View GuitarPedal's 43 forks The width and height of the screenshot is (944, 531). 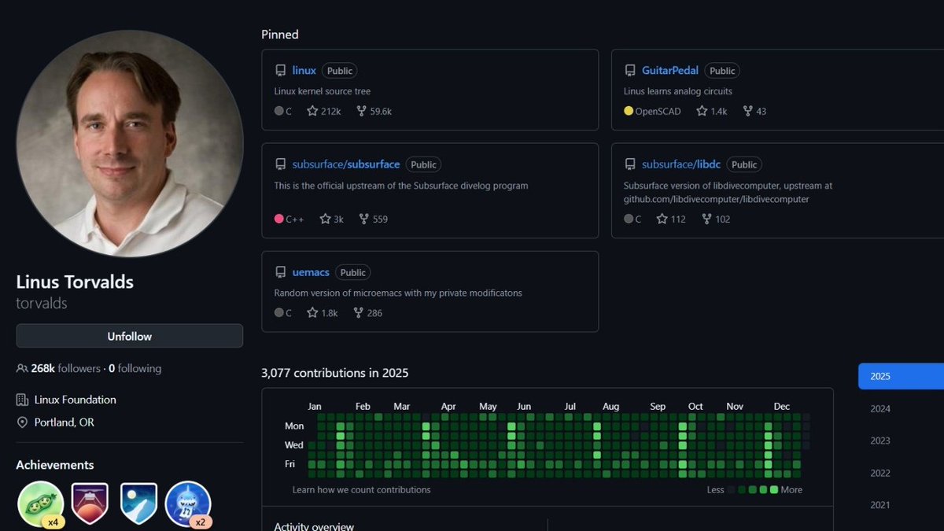(x=754, y=111)
